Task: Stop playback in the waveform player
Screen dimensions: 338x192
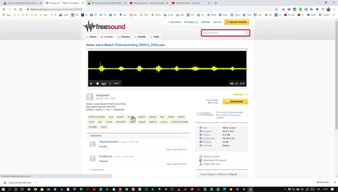Action: click(97, 84)
